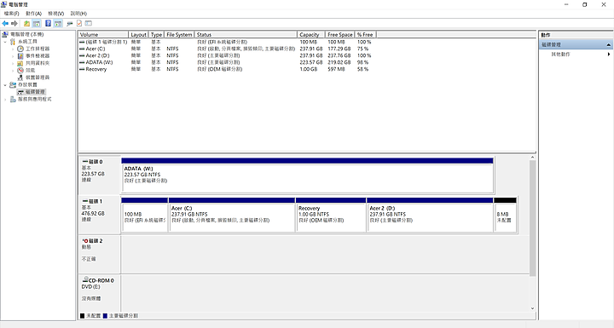Screen dimensions: 614x328
Task: Click the Back arrow toolbar icon
Action: 5,24
